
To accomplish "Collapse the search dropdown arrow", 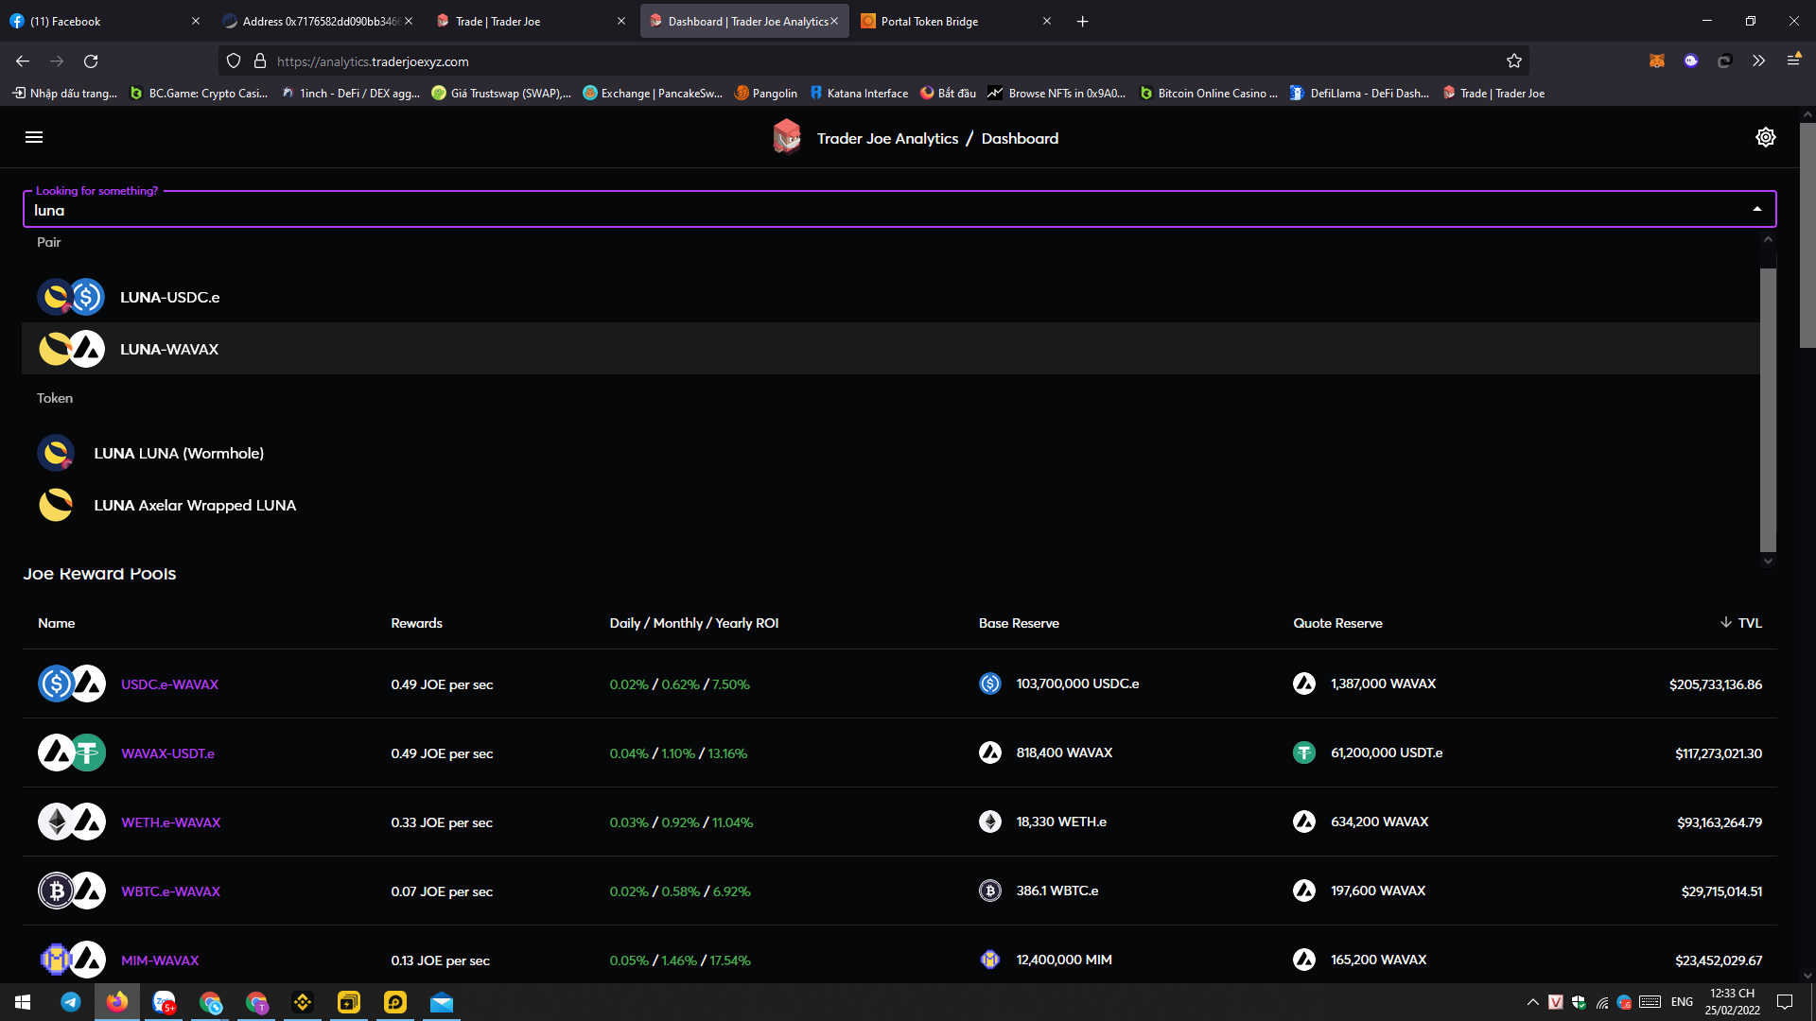I will pyautogui.click(x=1756, y=210).
